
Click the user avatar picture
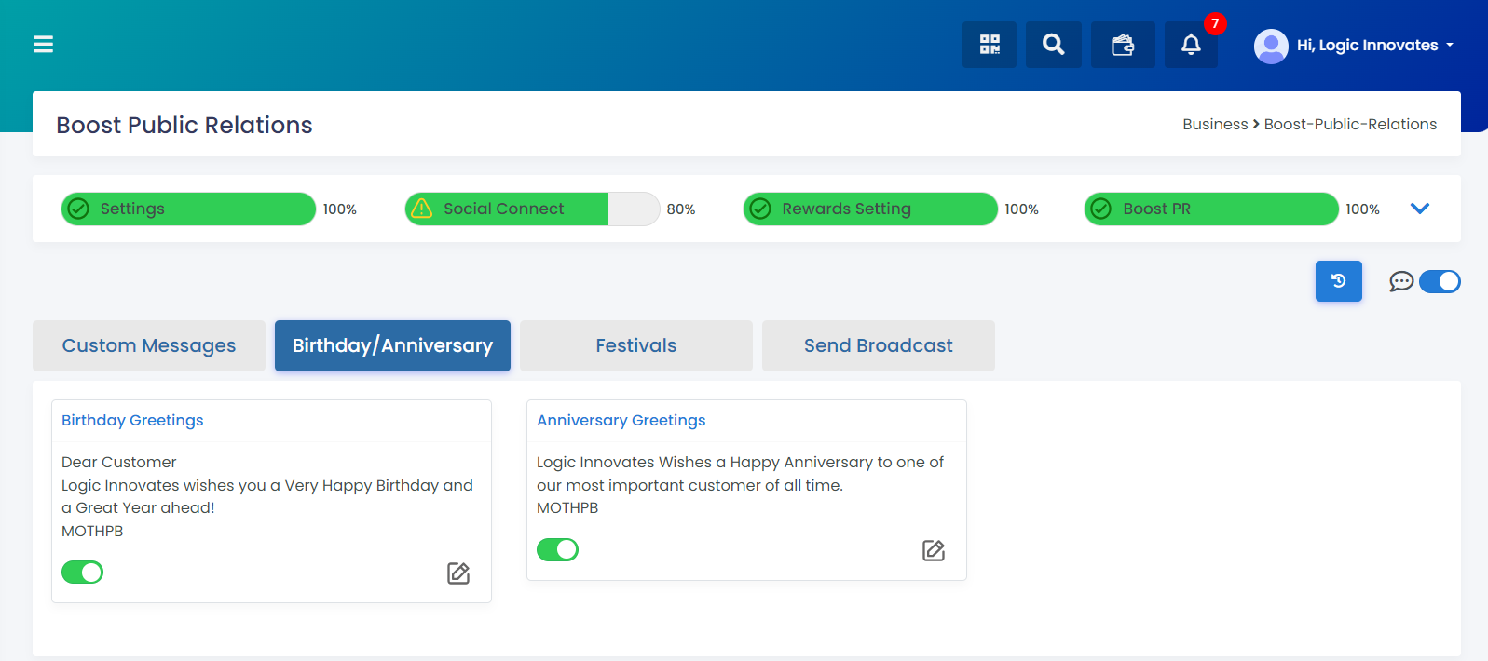(x=1271, y=46)
